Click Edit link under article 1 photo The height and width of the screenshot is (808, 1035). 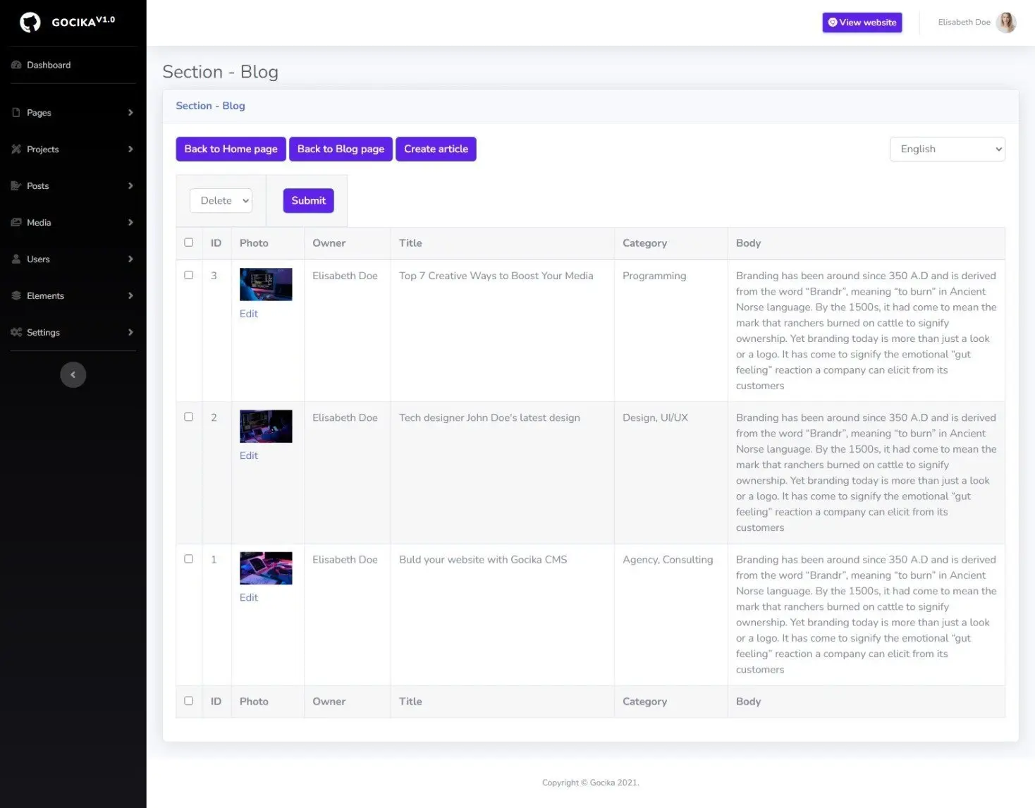(x=248, y=597)
